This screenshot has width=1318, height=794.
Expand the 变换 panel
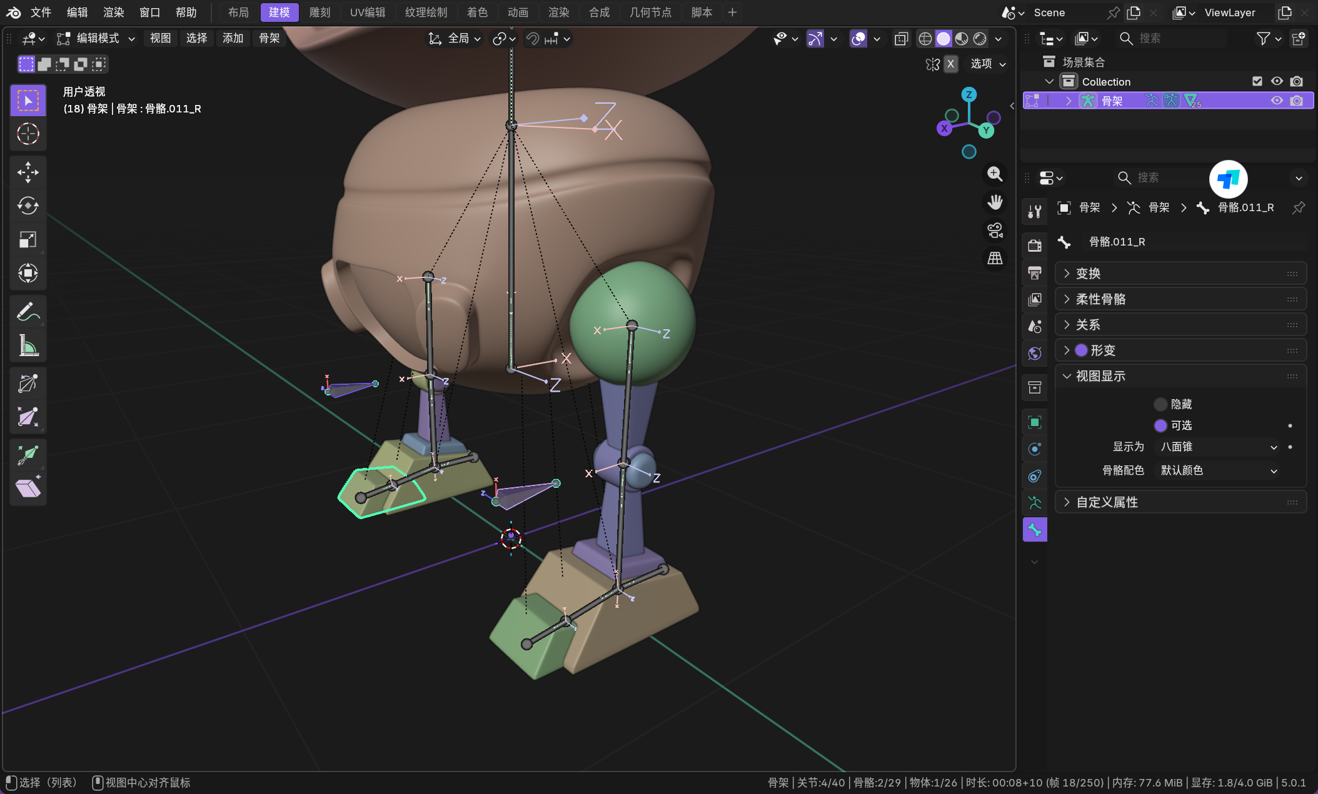click(x=1088, y=274)
